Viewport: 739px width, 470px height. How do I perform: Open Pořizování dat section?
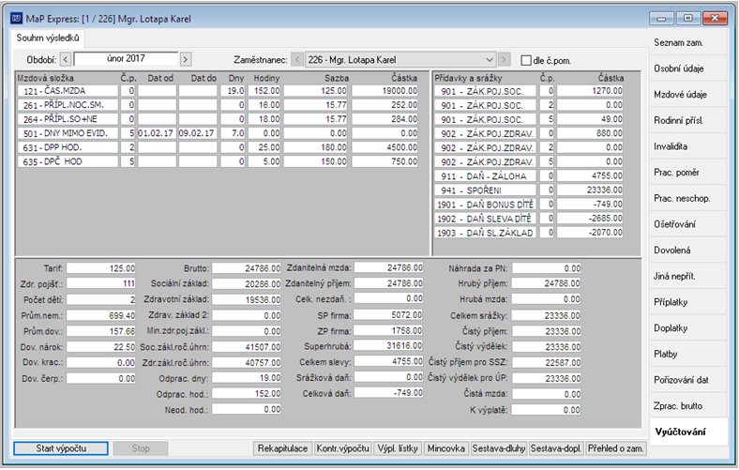click(x=688, y=380)
